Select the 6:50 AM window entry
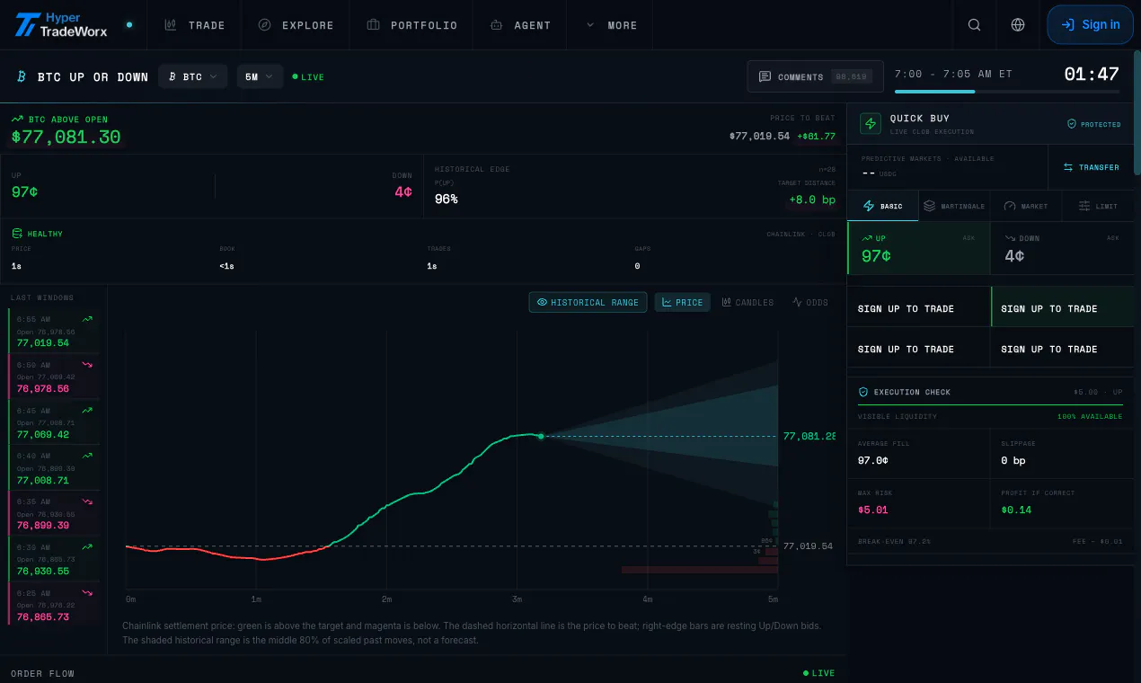 [54, 377]
